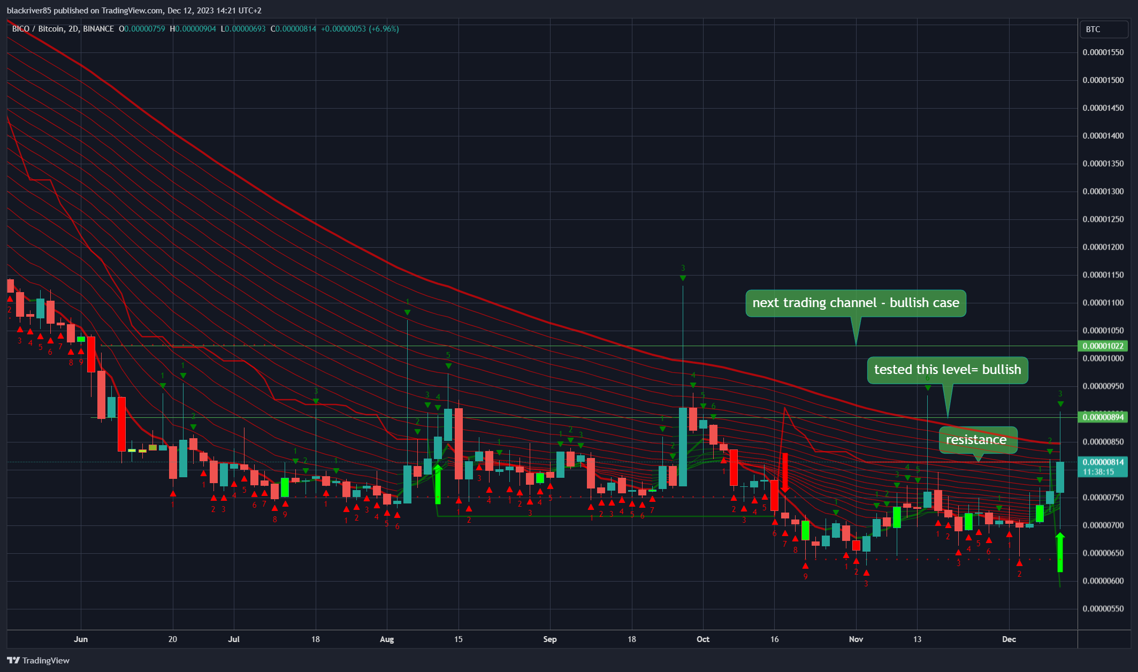Click the 0.00001100 price axis label
Viewport: 1138px width, 672px height.
[1103, 303]
